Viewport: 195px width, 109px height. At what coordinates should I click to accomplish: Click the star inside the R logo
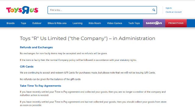click(26, 9)
